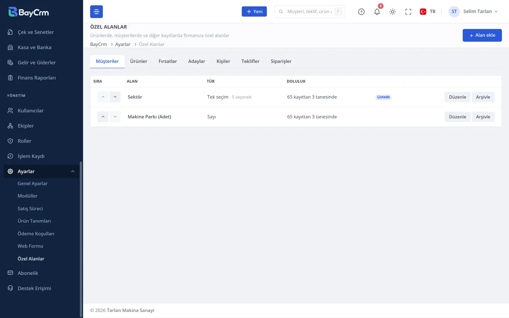The height and width of the screenshot is (318, 509).
Task: Switch language with TR flag
Action: (x=428, y=12)
